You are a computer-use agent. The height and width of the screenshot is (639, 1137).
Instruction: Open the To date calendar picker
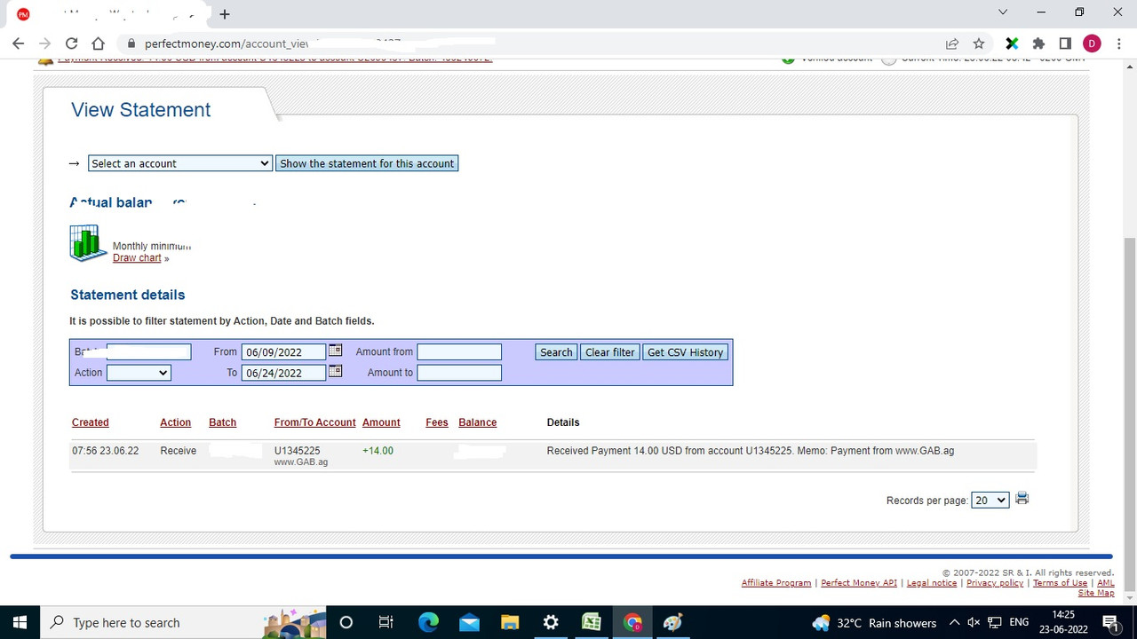[335, 371]
